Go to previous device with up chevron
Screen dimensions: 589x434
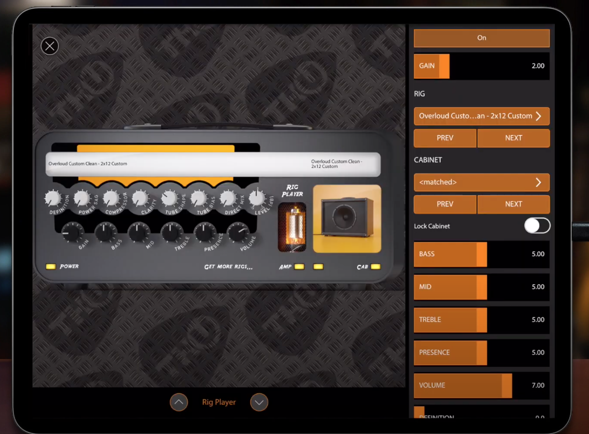coord(179,402)
